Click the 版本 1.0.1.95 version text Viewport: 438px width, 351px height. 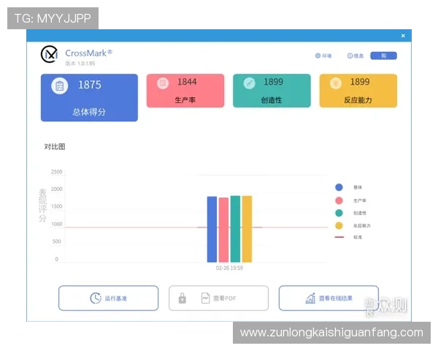pyautogui.click(x=80, y=64)
